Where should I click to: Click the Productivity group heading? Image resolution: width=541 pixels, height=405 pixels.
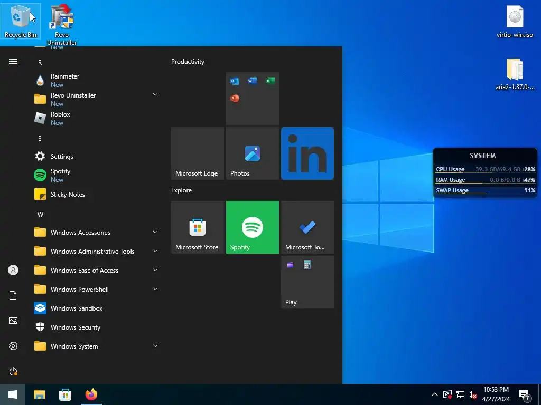coord(188,62)
